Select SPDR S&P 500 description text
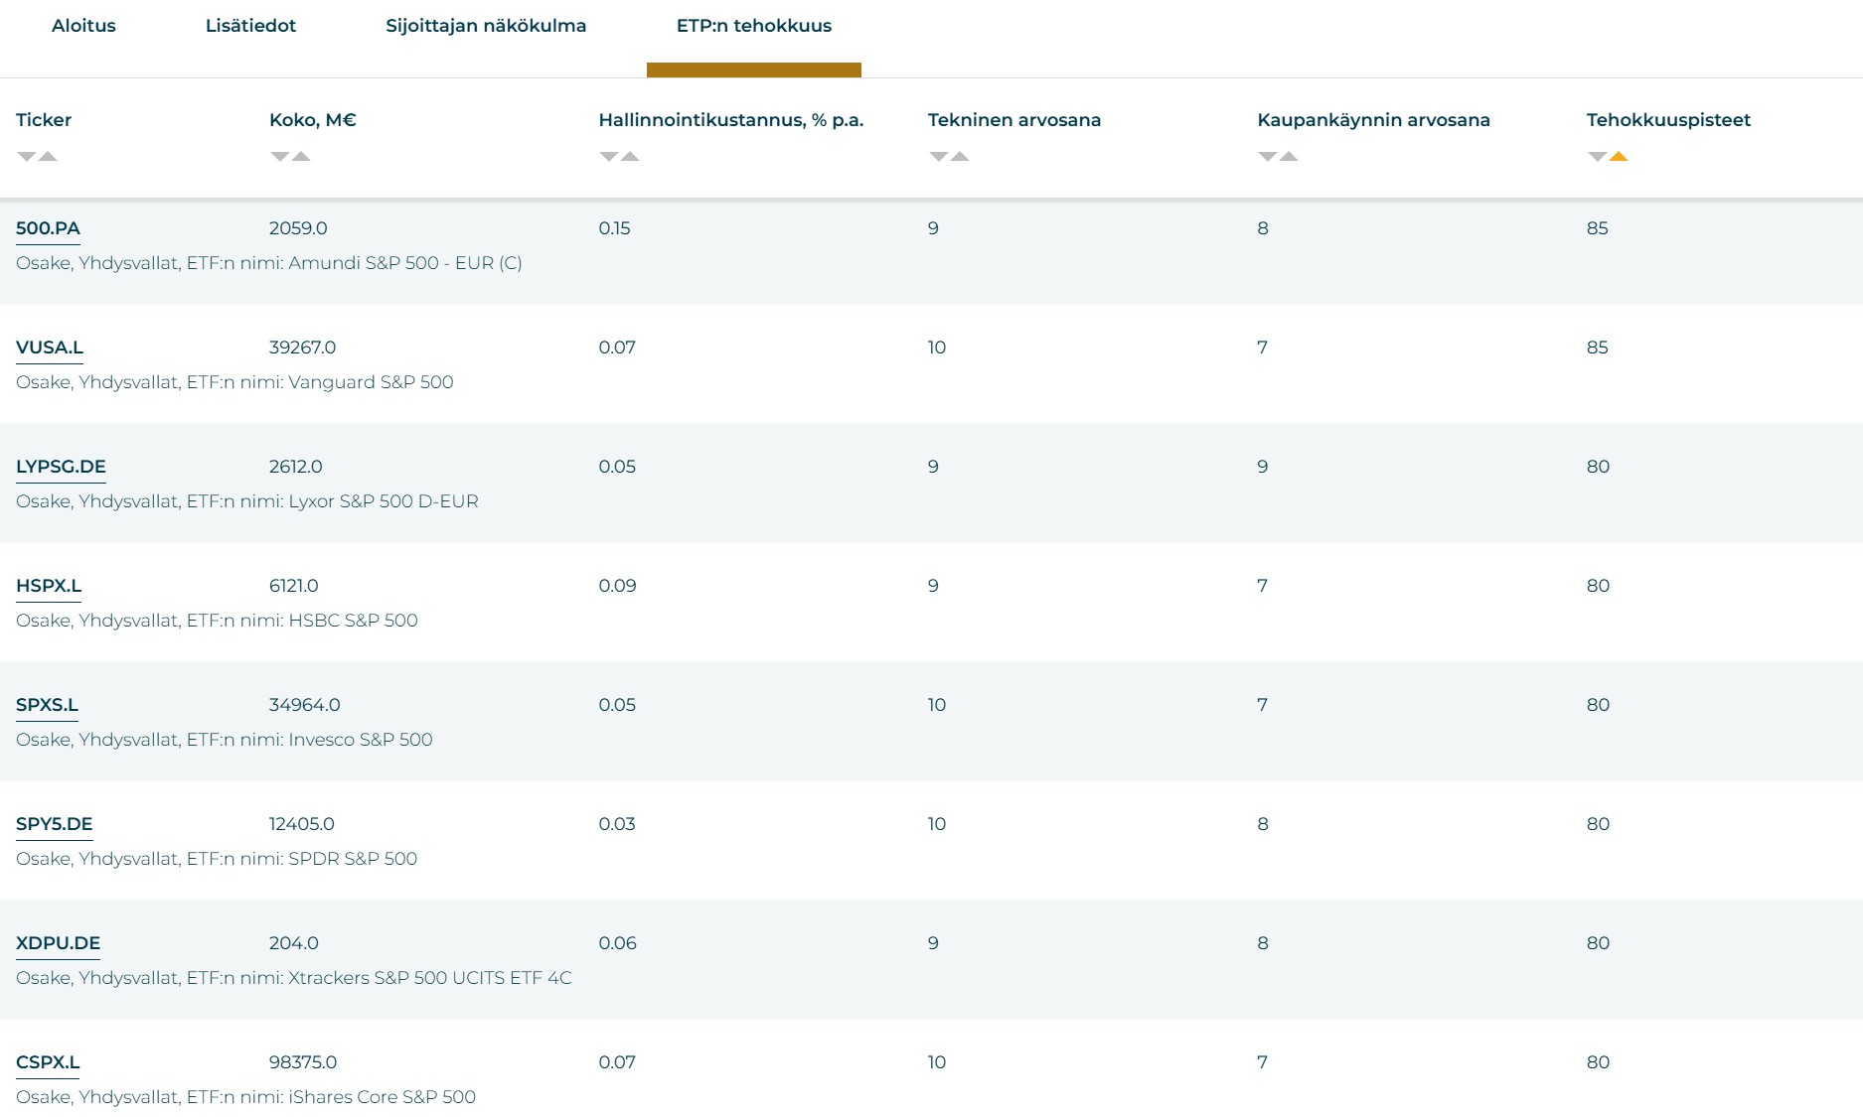The width and height of the screenshot is (1863, 1117). coord(217,859)
